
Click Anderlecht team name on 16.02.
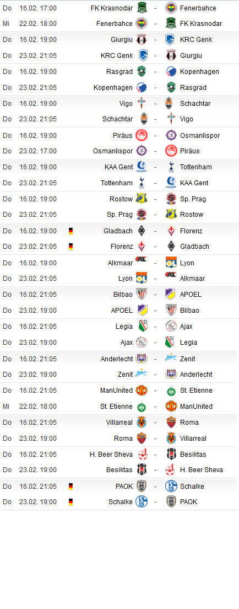click(117, 359)
